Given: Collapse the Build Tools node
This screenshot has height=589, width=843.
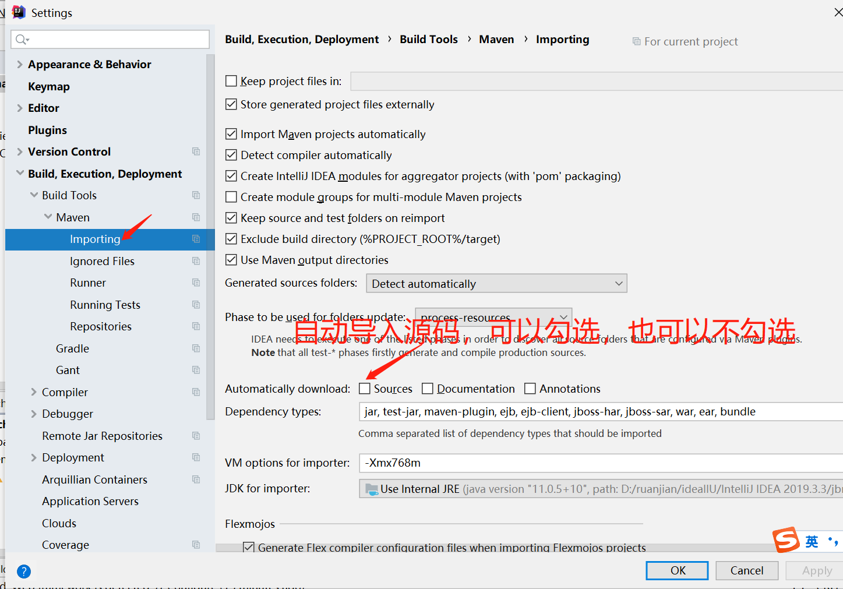Looking at the screenshot, I should [34, 195].
